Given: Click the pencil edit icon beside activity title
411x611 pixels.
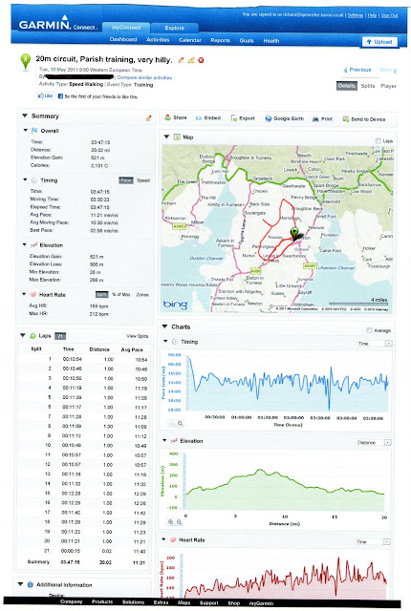Looking at the screenshot, I should pos(181,60).
